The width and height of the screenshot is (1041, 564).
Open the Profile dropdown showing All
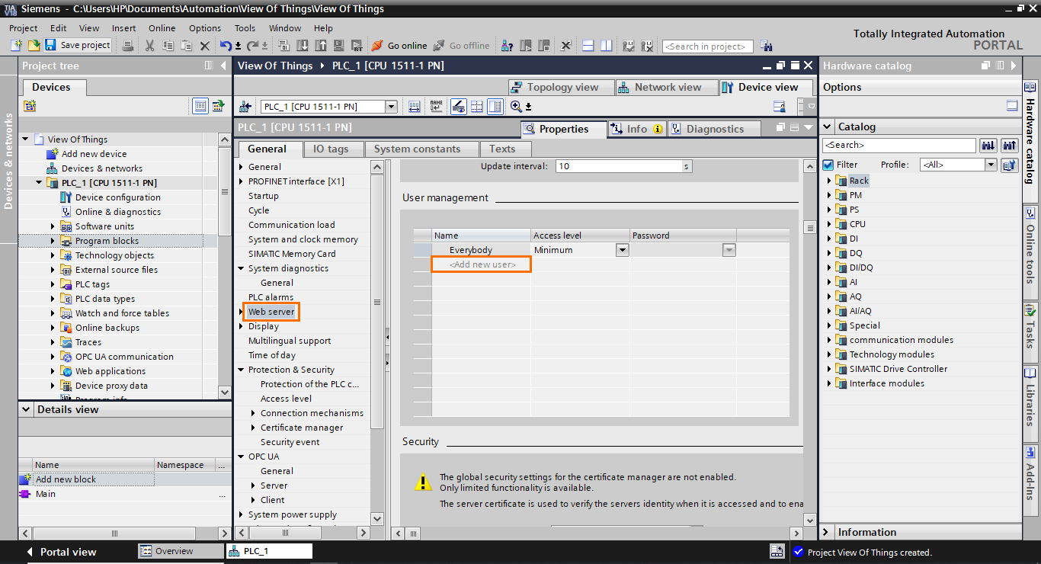(x=991, y=165)
